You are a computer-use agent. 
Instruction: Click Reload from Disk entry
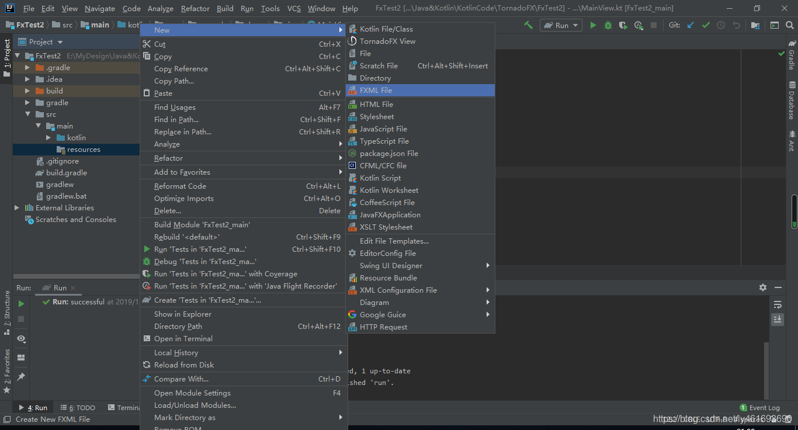(x=243, y=365)
